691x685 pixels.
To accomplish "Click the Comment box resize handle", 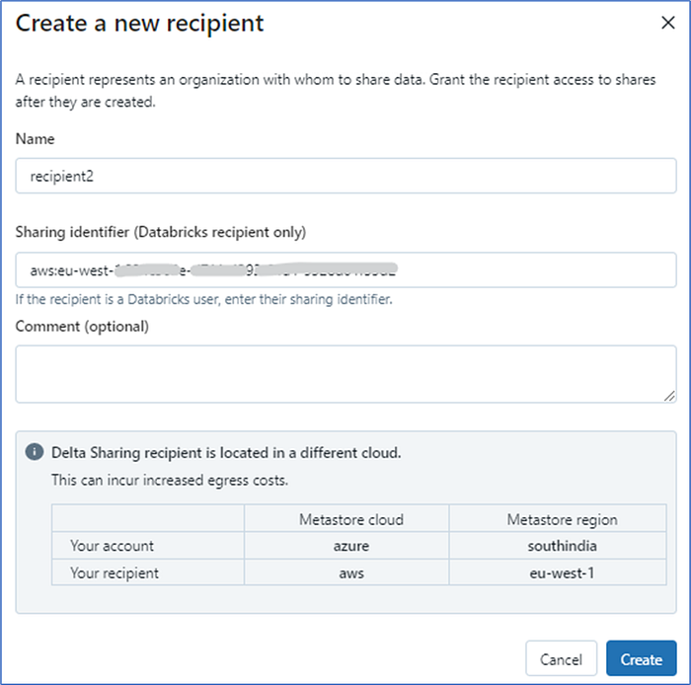I will [x=669, y=396].
